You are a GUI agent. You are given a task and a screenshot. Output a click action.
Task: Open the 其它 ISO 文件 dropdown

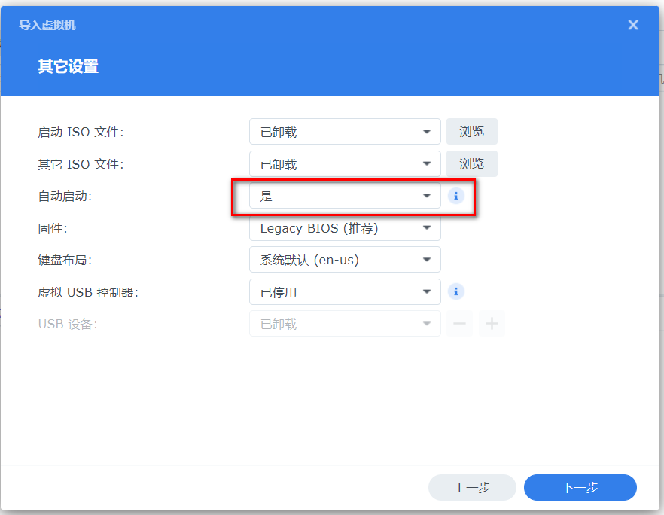pos(345,163)
